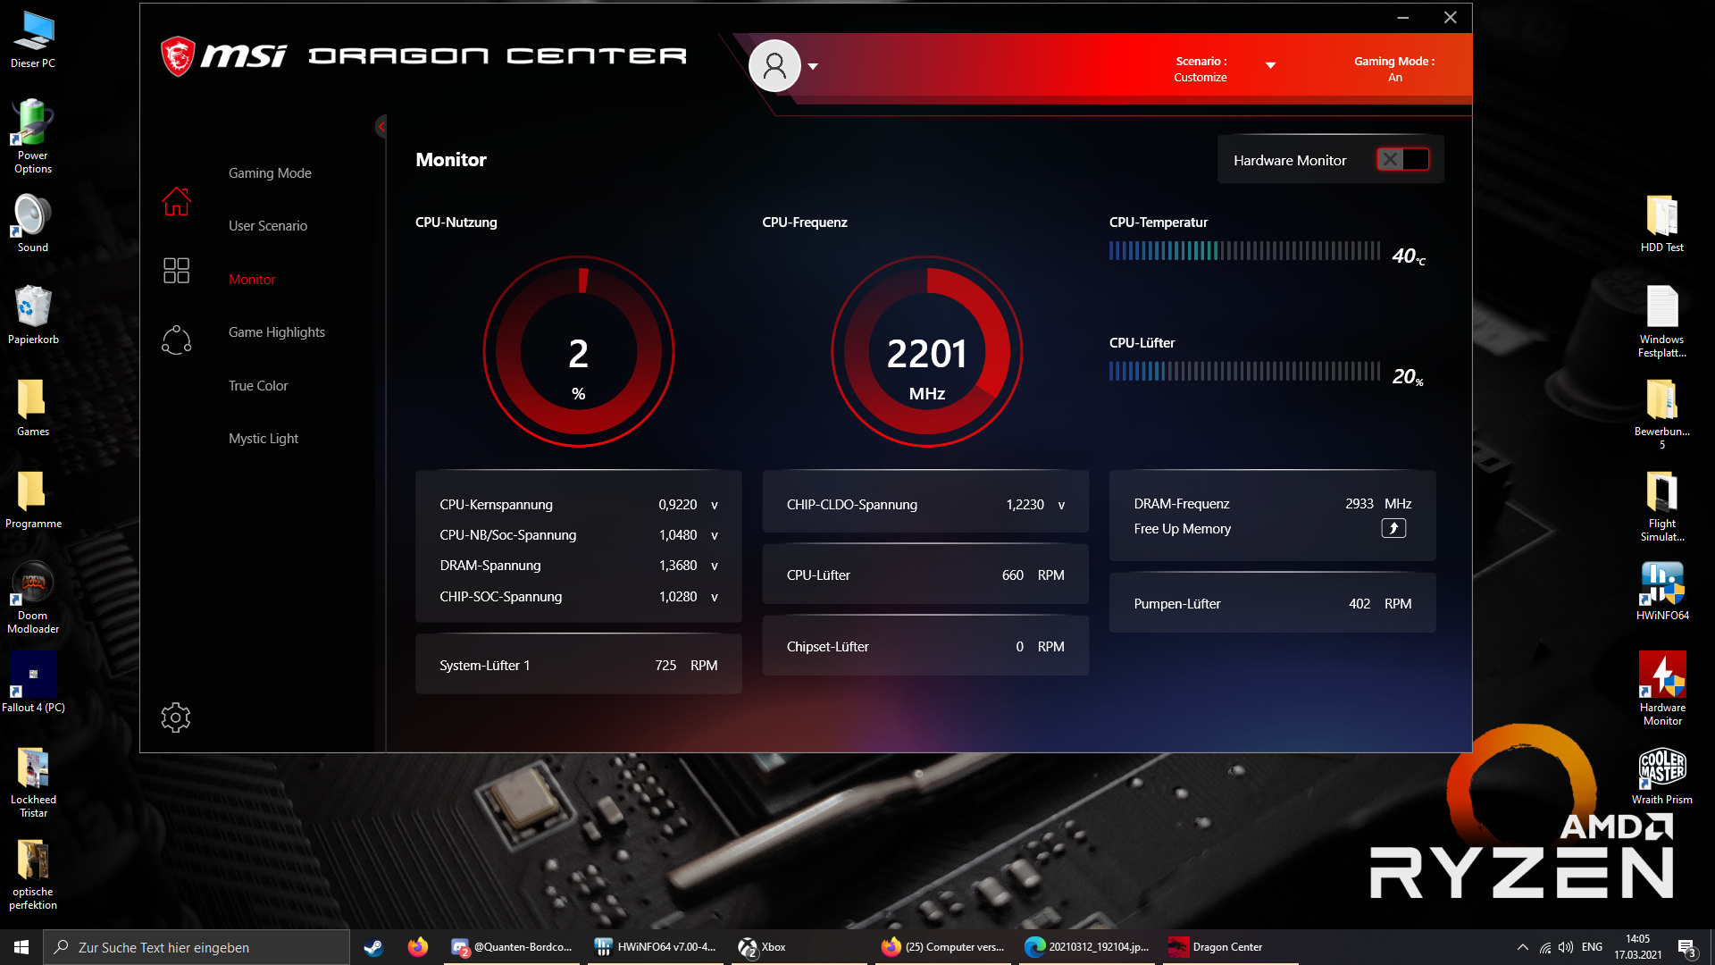Open the four-squares tools icon in sidebar
Viewport: 1715px width, 965px height.
[x=176, y=270]
